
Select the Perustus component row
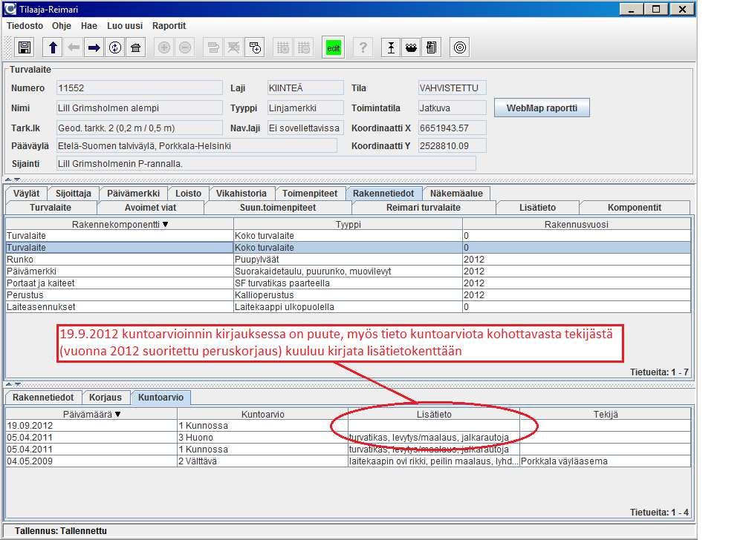pyautogui.click(x=348, y=294)
